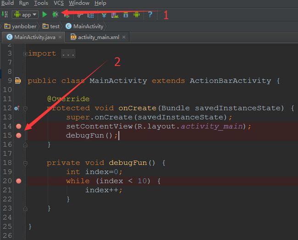This screenshot has height=240, width=298.
Task: Open Project Structure from the toolbar
Action: coord(90,15)
